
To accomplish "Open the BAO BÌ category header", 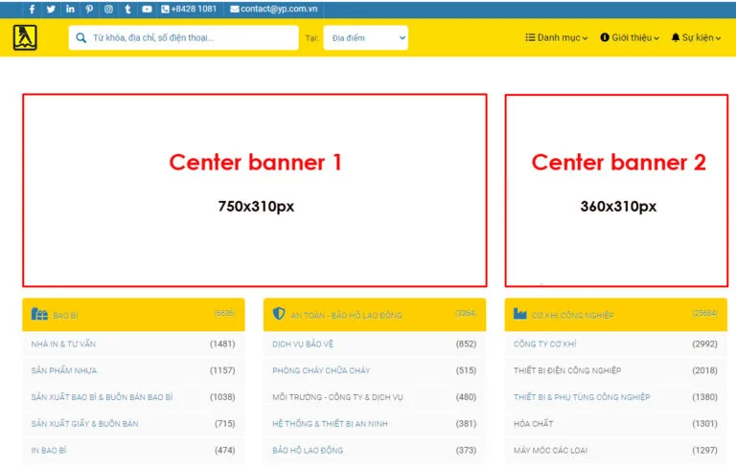I will pos(66,315).
